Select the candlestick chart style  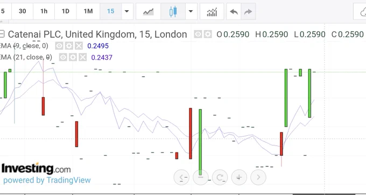point(173,11)
